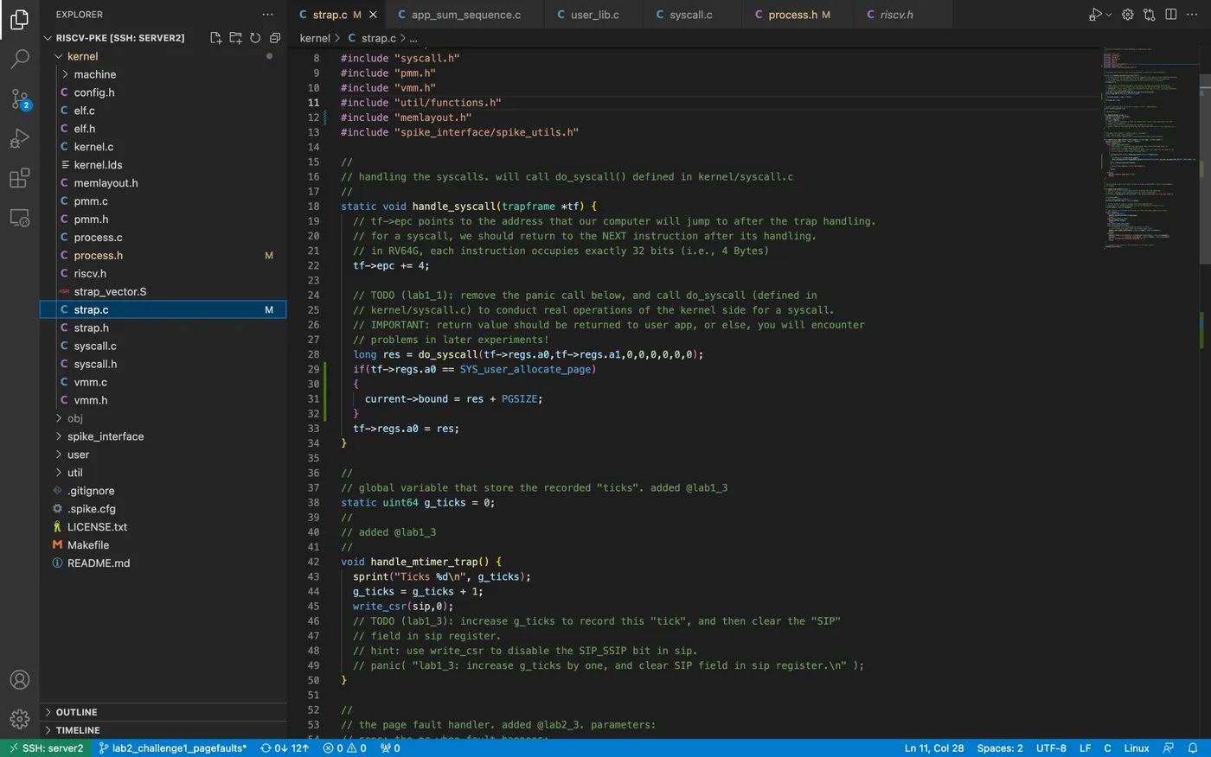
Task: Click the gear icon in editor toolbar
Action: 1128,15
